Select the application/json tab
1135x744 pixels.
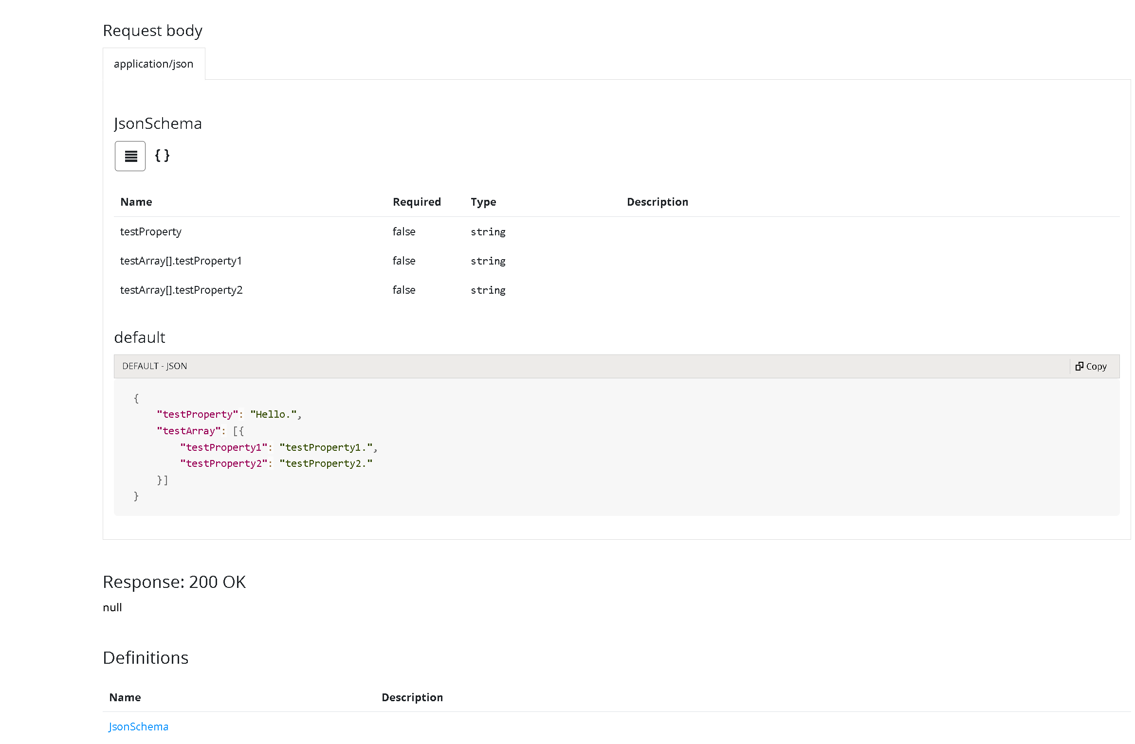click(x=154, y=64)
